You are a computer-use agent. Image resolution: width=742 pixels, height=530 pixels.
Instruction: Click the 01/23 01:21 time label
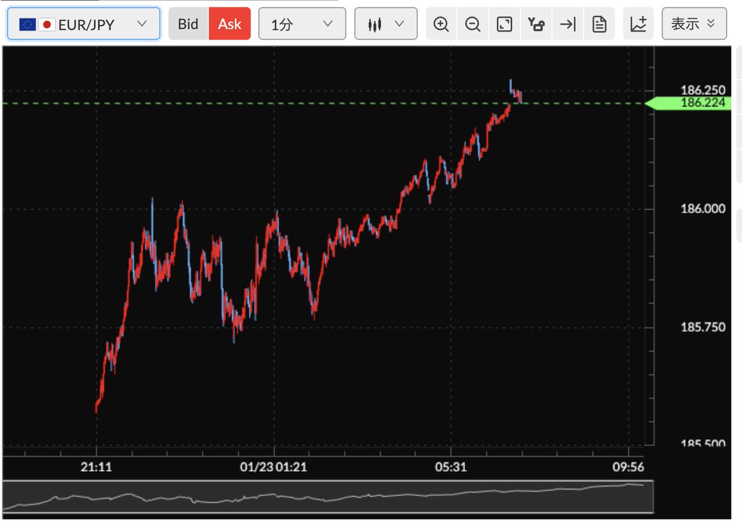[273, 467]
